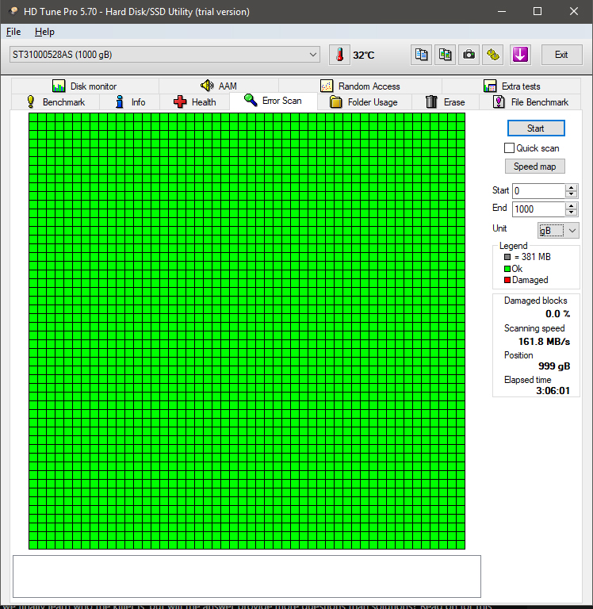The height and width of the screenshot is (609, 593).
Task: Click the purple down arrow icon
Action: (520, 55)
